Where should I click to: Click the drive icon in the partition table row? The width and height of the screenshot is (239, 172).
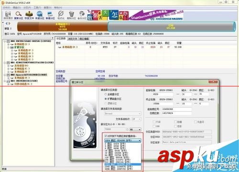pyautogui.click(x=60, y=47)
